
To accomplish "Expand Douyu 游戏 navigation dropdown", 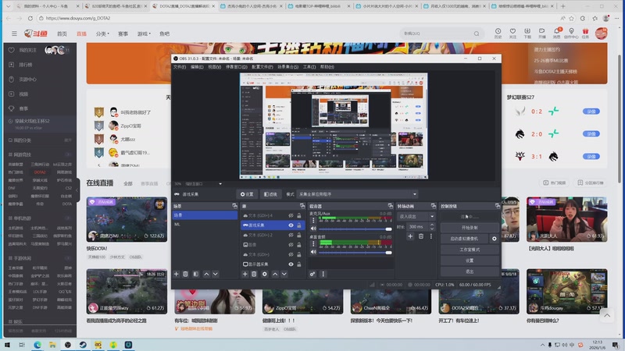I will click(x=144, y=34).
